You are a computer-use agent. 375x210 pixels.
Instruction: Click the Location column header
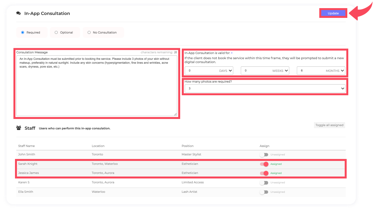click(98, 146)
